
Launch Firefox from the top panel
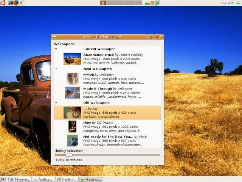(x=16, y=3)
